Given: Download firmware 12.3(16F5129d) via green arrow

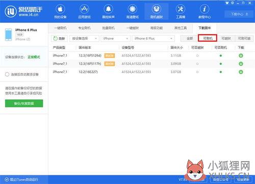Looking at the screenshot, I should tap(241, 56).
